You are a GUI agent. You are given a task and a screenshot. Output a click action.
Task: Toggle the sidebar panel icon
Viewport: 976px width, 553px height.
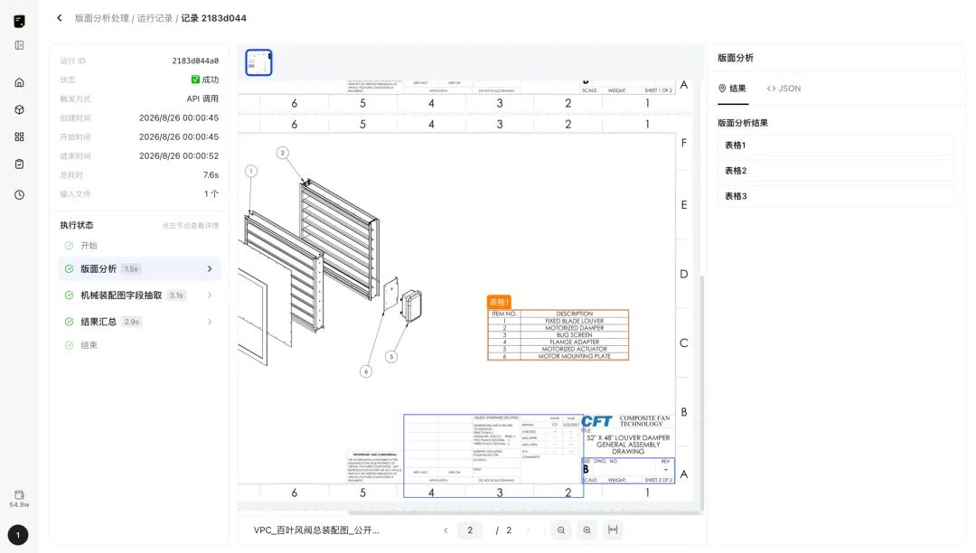(x=19, y=45)
